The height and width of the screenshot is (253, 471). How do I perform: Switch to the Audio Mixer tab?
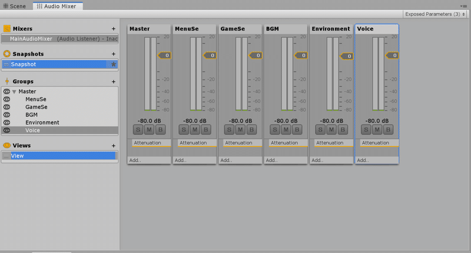pyautogui.click(x=57, y=6)
